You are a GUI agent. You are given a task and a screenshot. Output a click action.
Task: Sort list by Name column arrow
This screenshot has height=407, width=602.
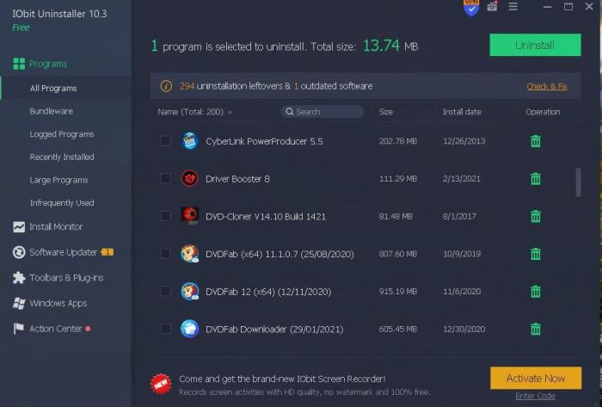[x=230, y=112]
